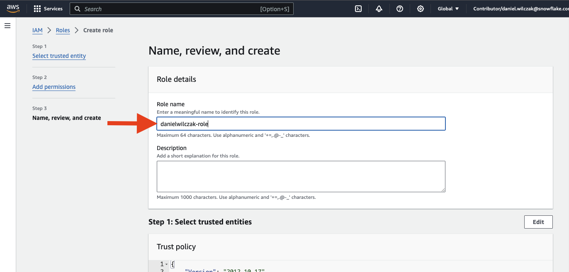569x272 pixels.
Task: Open the AWS home logo
Action: pos(13,9)
